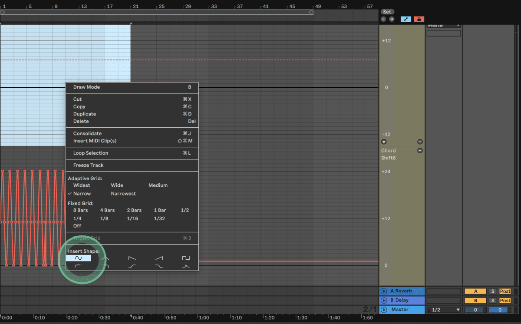Jump to the next locator arrow
This screenshot has width=521, height=324.
point(392,19)
